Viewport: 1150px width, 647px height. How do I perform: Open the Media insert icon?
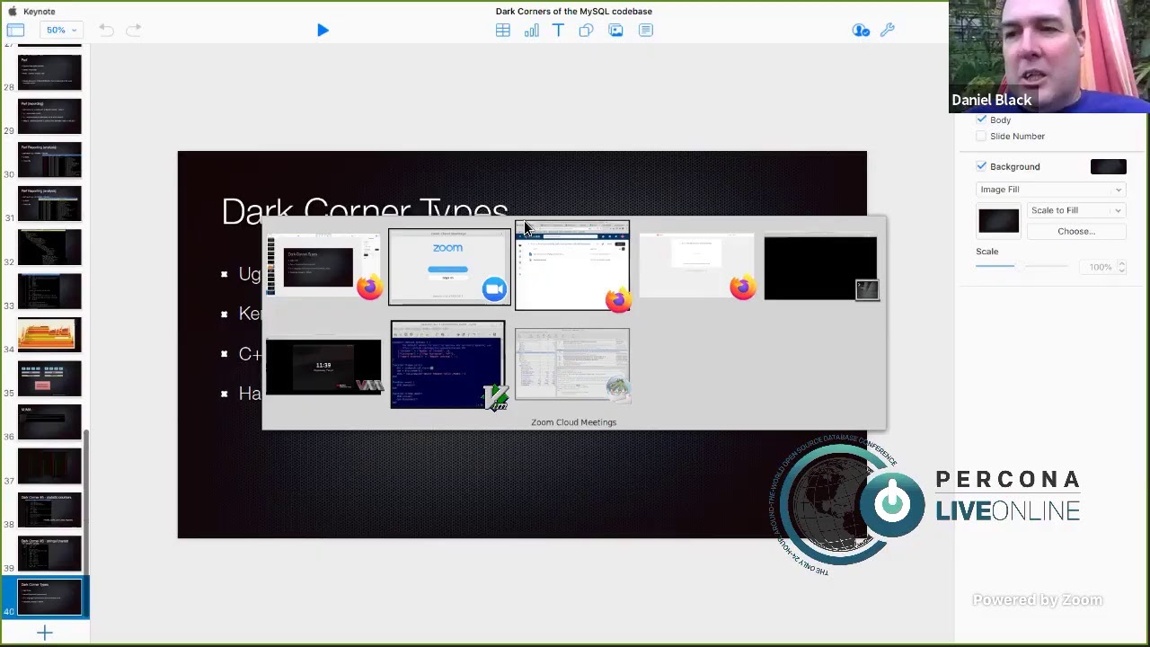point(615,31)
